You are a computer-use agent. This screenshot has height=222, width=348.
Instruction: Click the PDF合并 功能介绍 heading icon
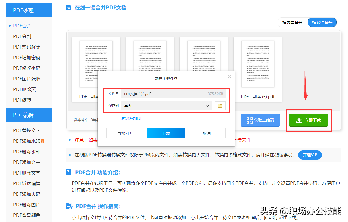click(69, 172)
